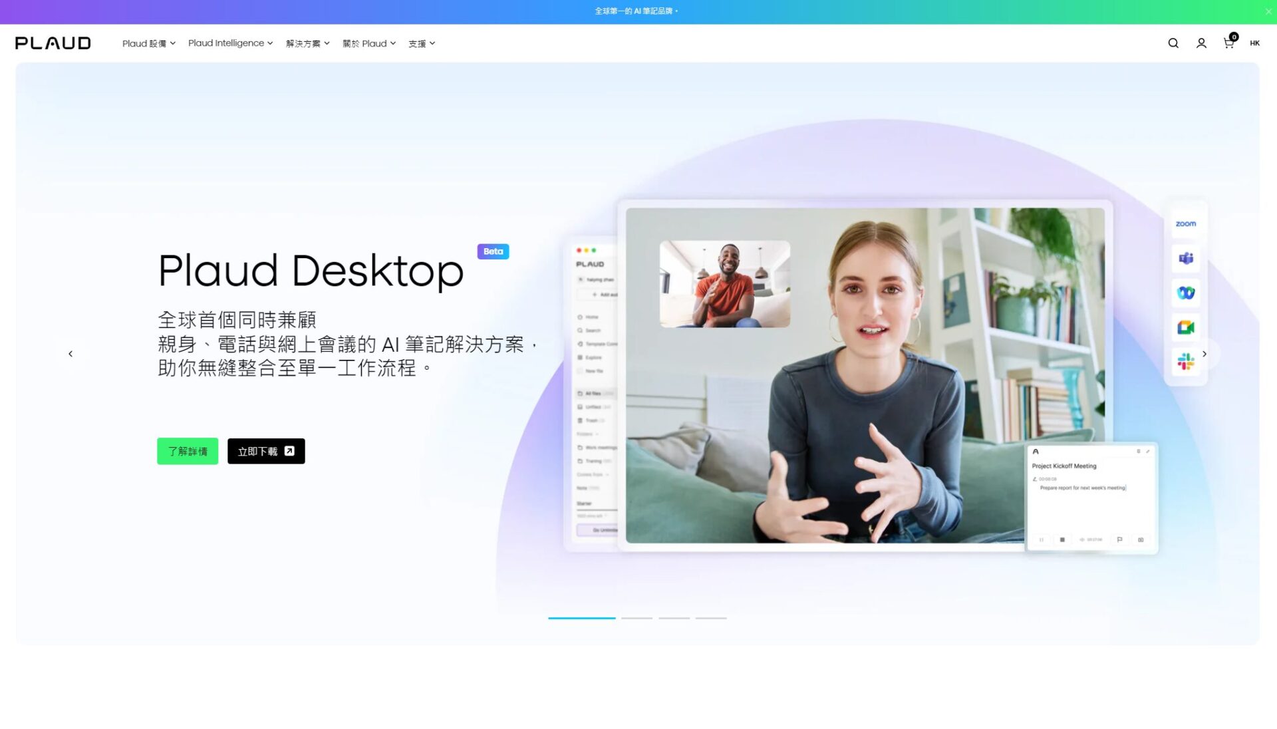The width and height of the screenshot is (1277, 729).
Task: Expand the Plaud 設備 dropdown
Action: [149, 43]
